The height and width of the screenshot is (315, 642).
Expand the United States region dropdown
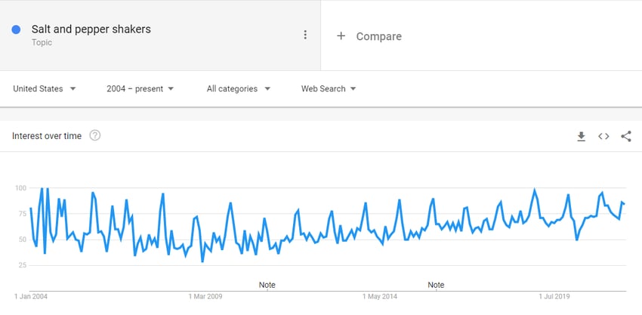tap(45, 89)
